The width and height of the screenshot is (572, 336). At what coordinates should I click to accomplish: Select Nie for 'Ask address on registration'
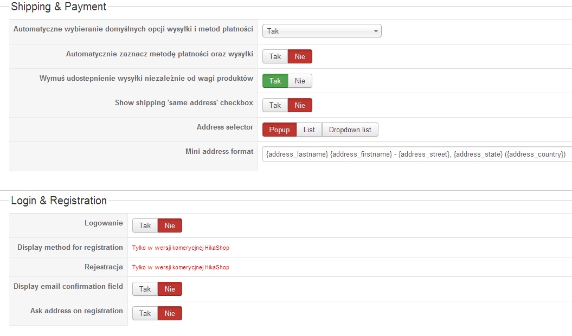pos(170,314)
